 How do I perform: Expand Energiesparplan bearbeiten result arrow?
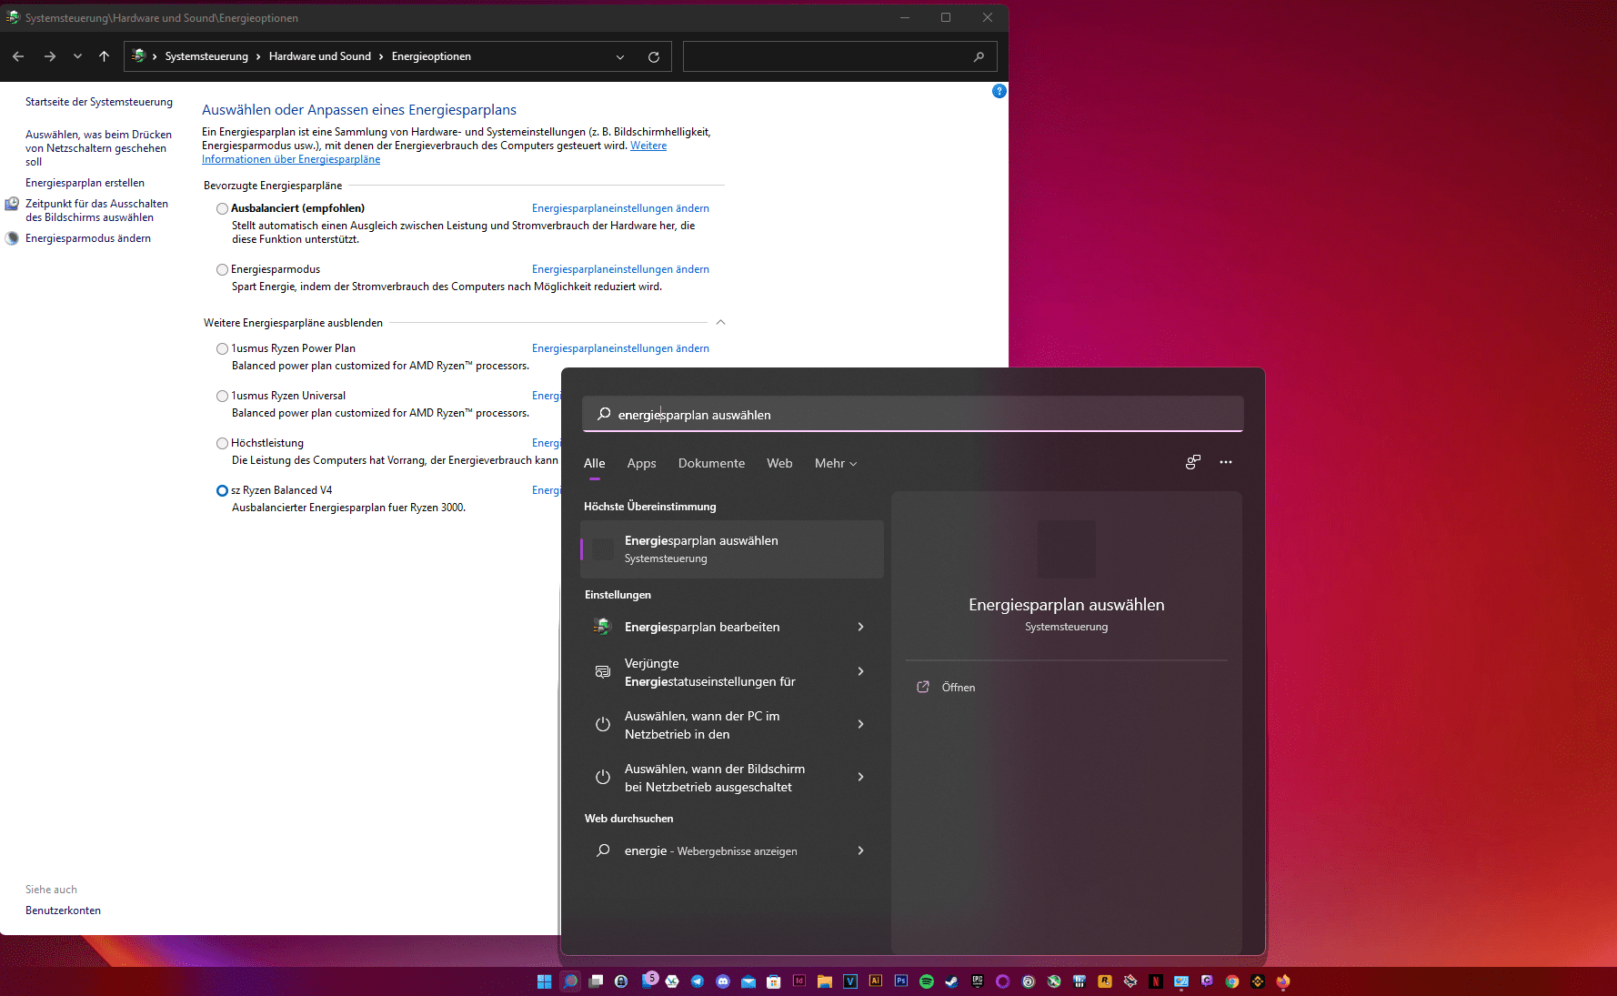[860, 627]
